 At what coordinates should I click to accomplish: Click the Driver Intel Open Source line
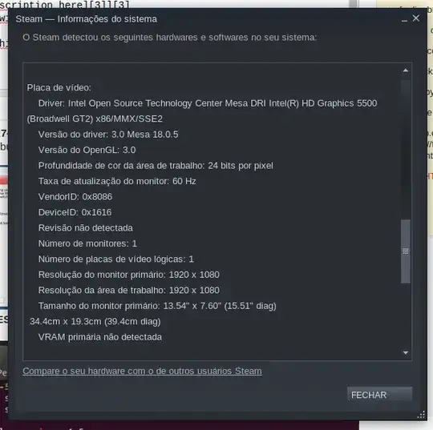point(202,111)
